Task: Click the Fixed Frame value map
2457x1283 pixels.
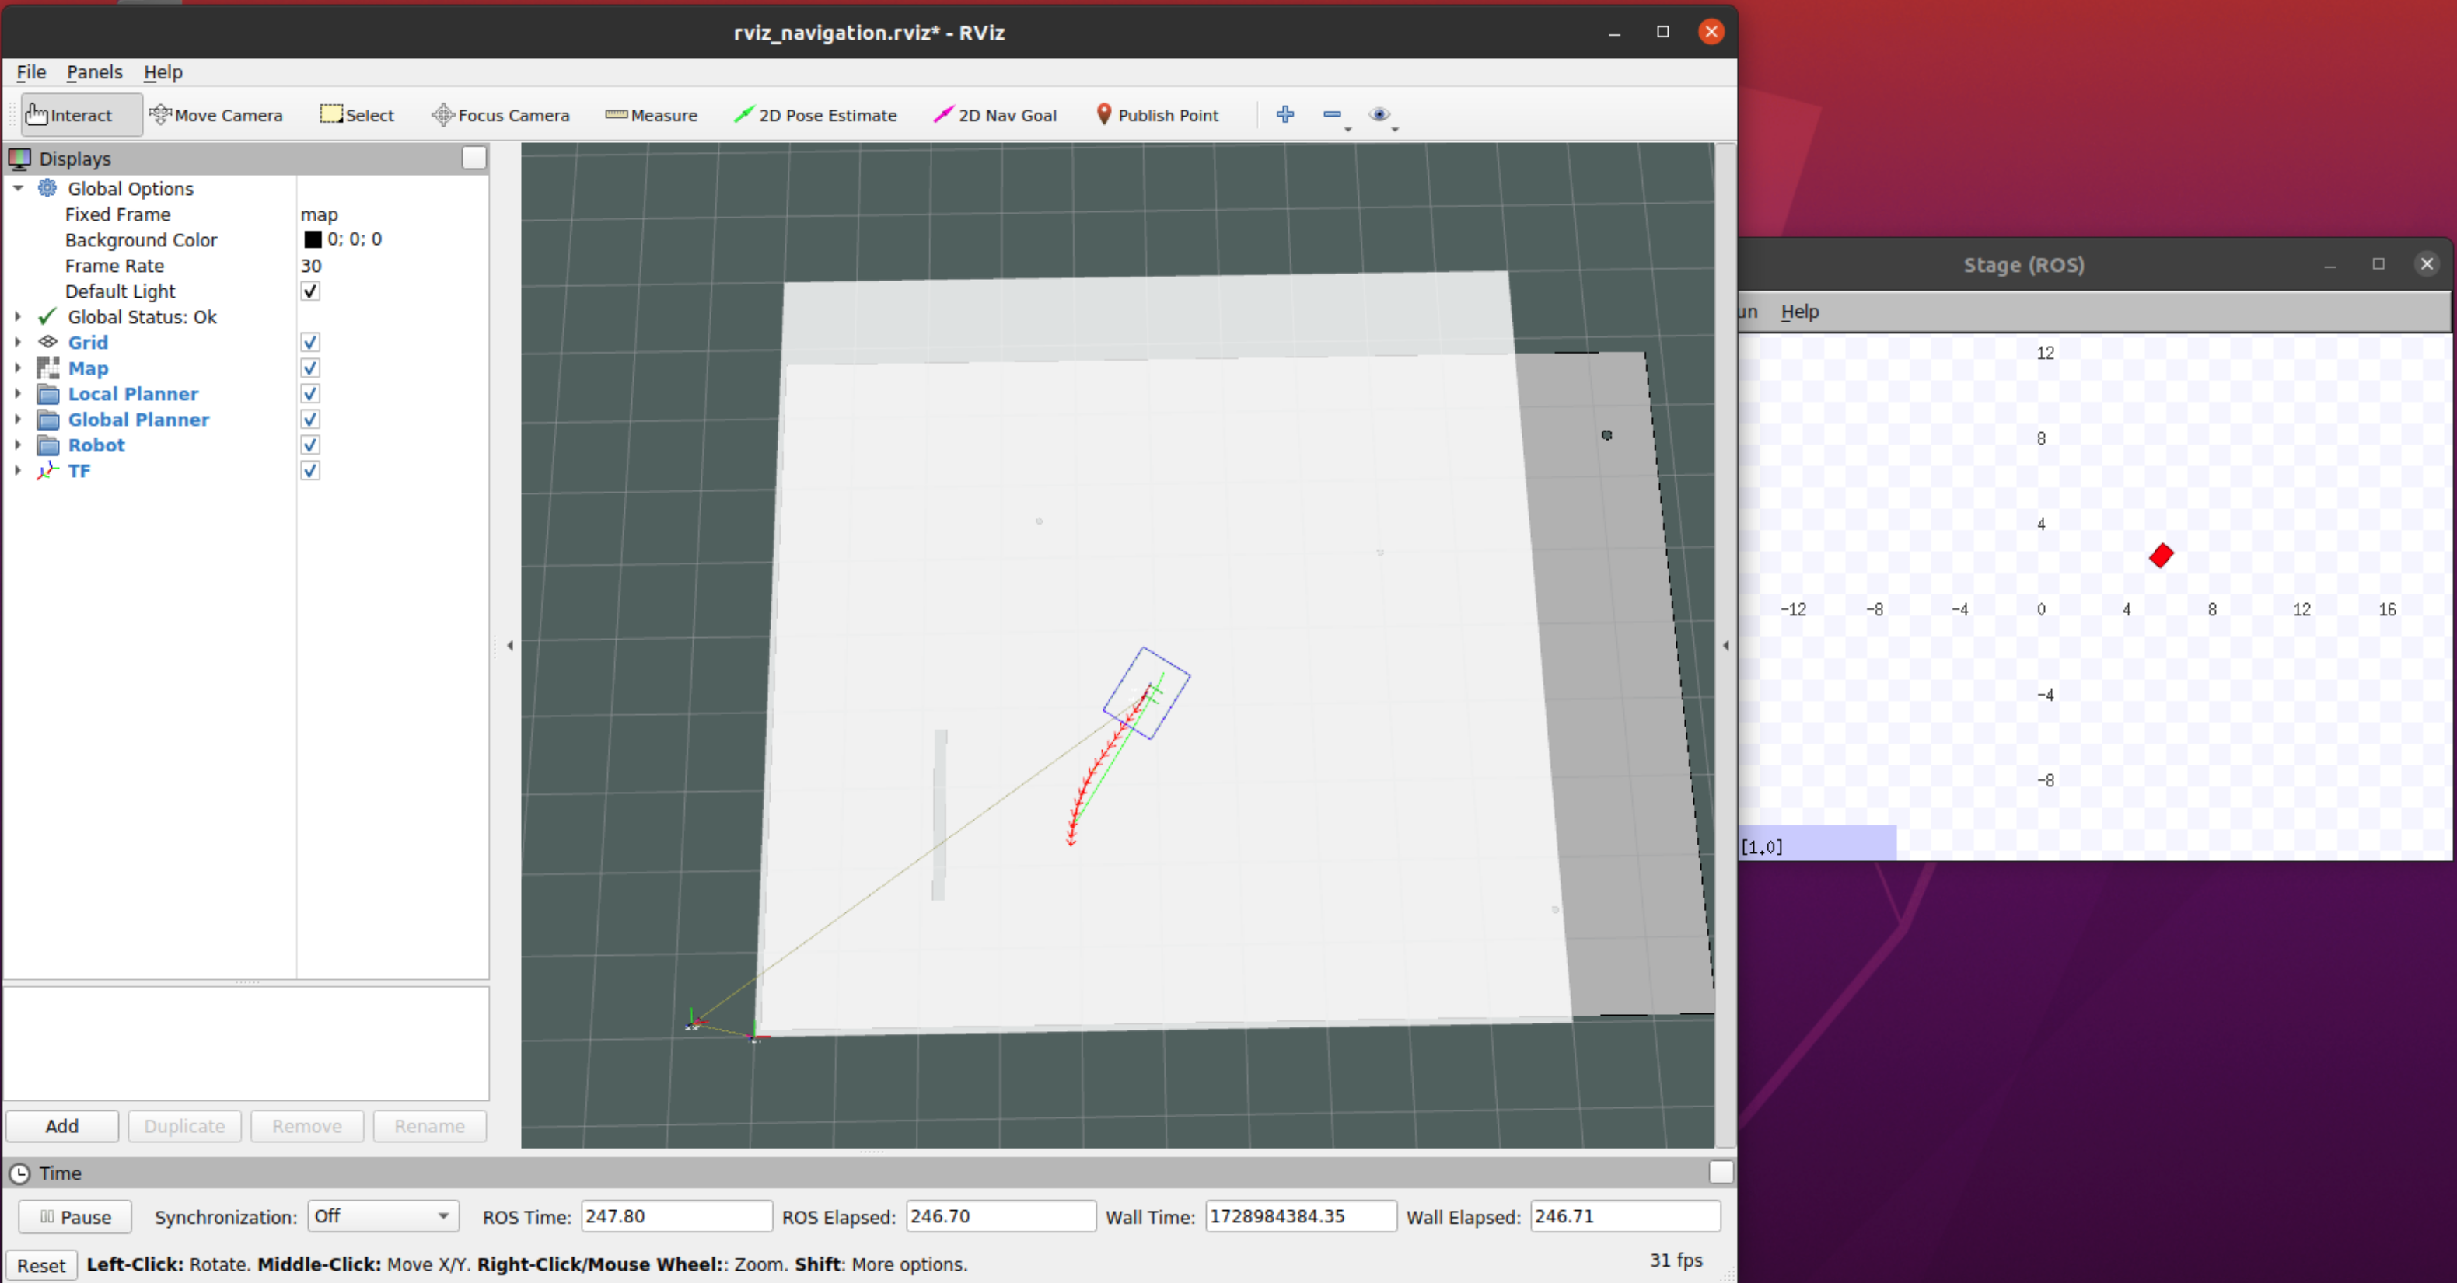Action: [320, 214]
